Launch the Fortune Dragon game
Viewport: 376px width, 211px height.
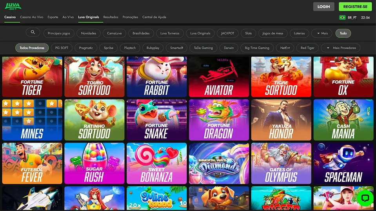tap(219, 120)
